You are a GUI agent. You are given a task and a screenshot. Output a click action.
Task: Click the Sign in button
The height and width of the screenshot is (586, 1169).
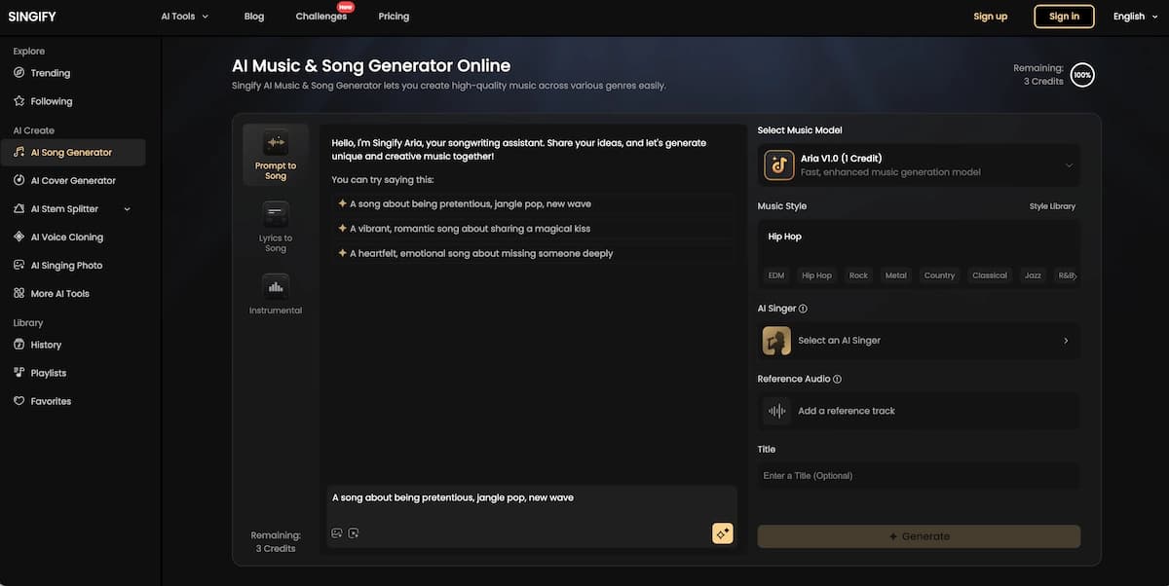click(x=1064, y=17)
